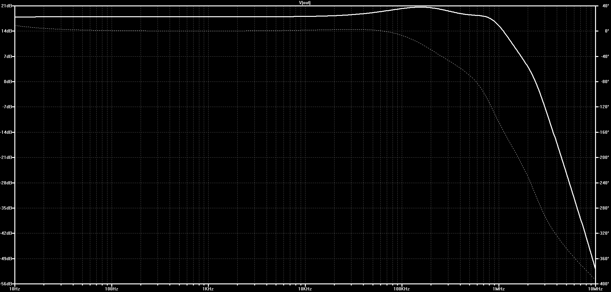Click the -56dB magnitude axis label
This screenshot has width=611, height=292.
[x=6, y=284]
